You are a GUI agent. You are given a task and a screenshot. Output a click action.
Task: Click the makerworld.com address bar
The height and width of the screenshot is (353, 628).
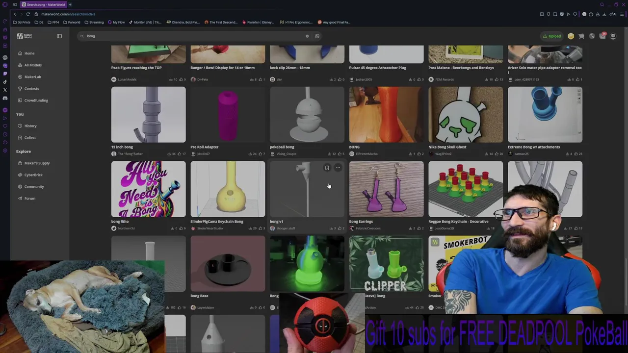(x=68, y=14)
